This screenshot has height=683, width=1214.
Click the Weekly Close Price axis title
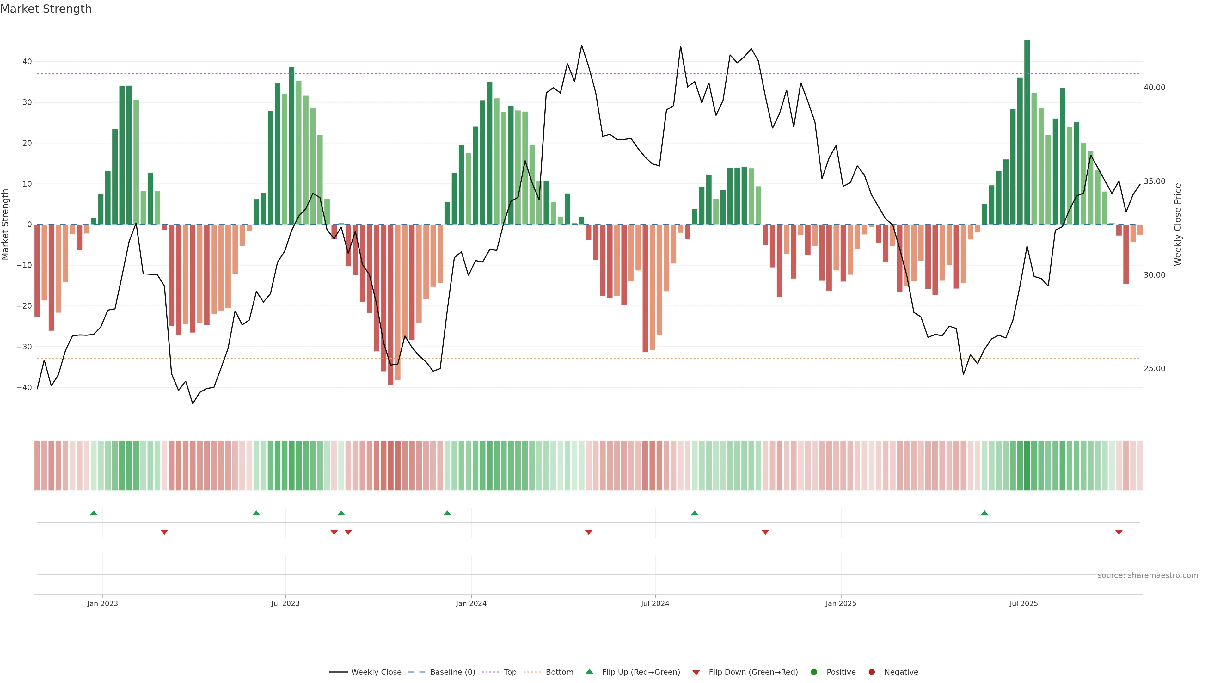(x=1178, y=225)
